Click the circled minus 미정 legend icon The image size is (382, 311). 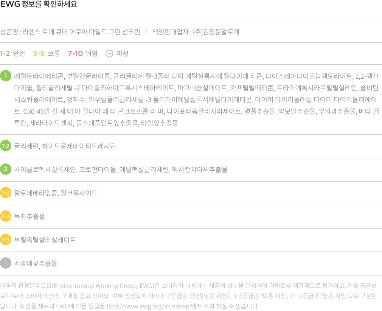(109, 54)
